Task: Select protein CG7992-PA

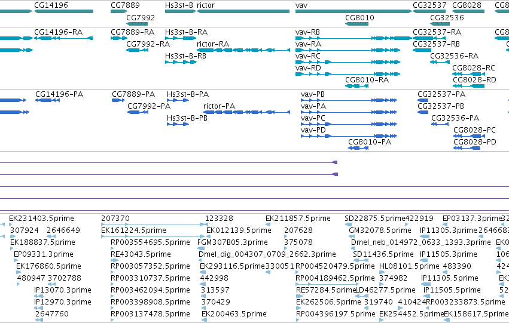Action: 149,106
